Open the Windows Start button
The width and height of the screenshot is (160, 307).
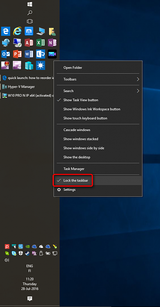[30, 5]
